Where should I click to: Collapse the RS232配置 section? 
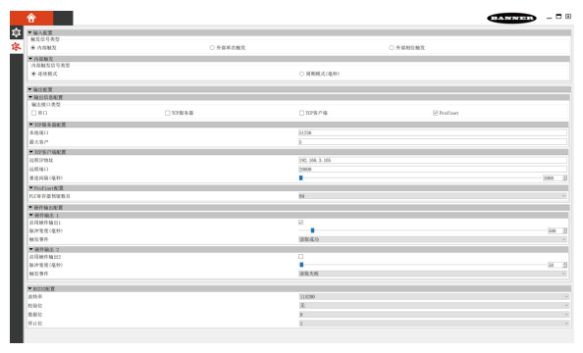click(30, 288)
